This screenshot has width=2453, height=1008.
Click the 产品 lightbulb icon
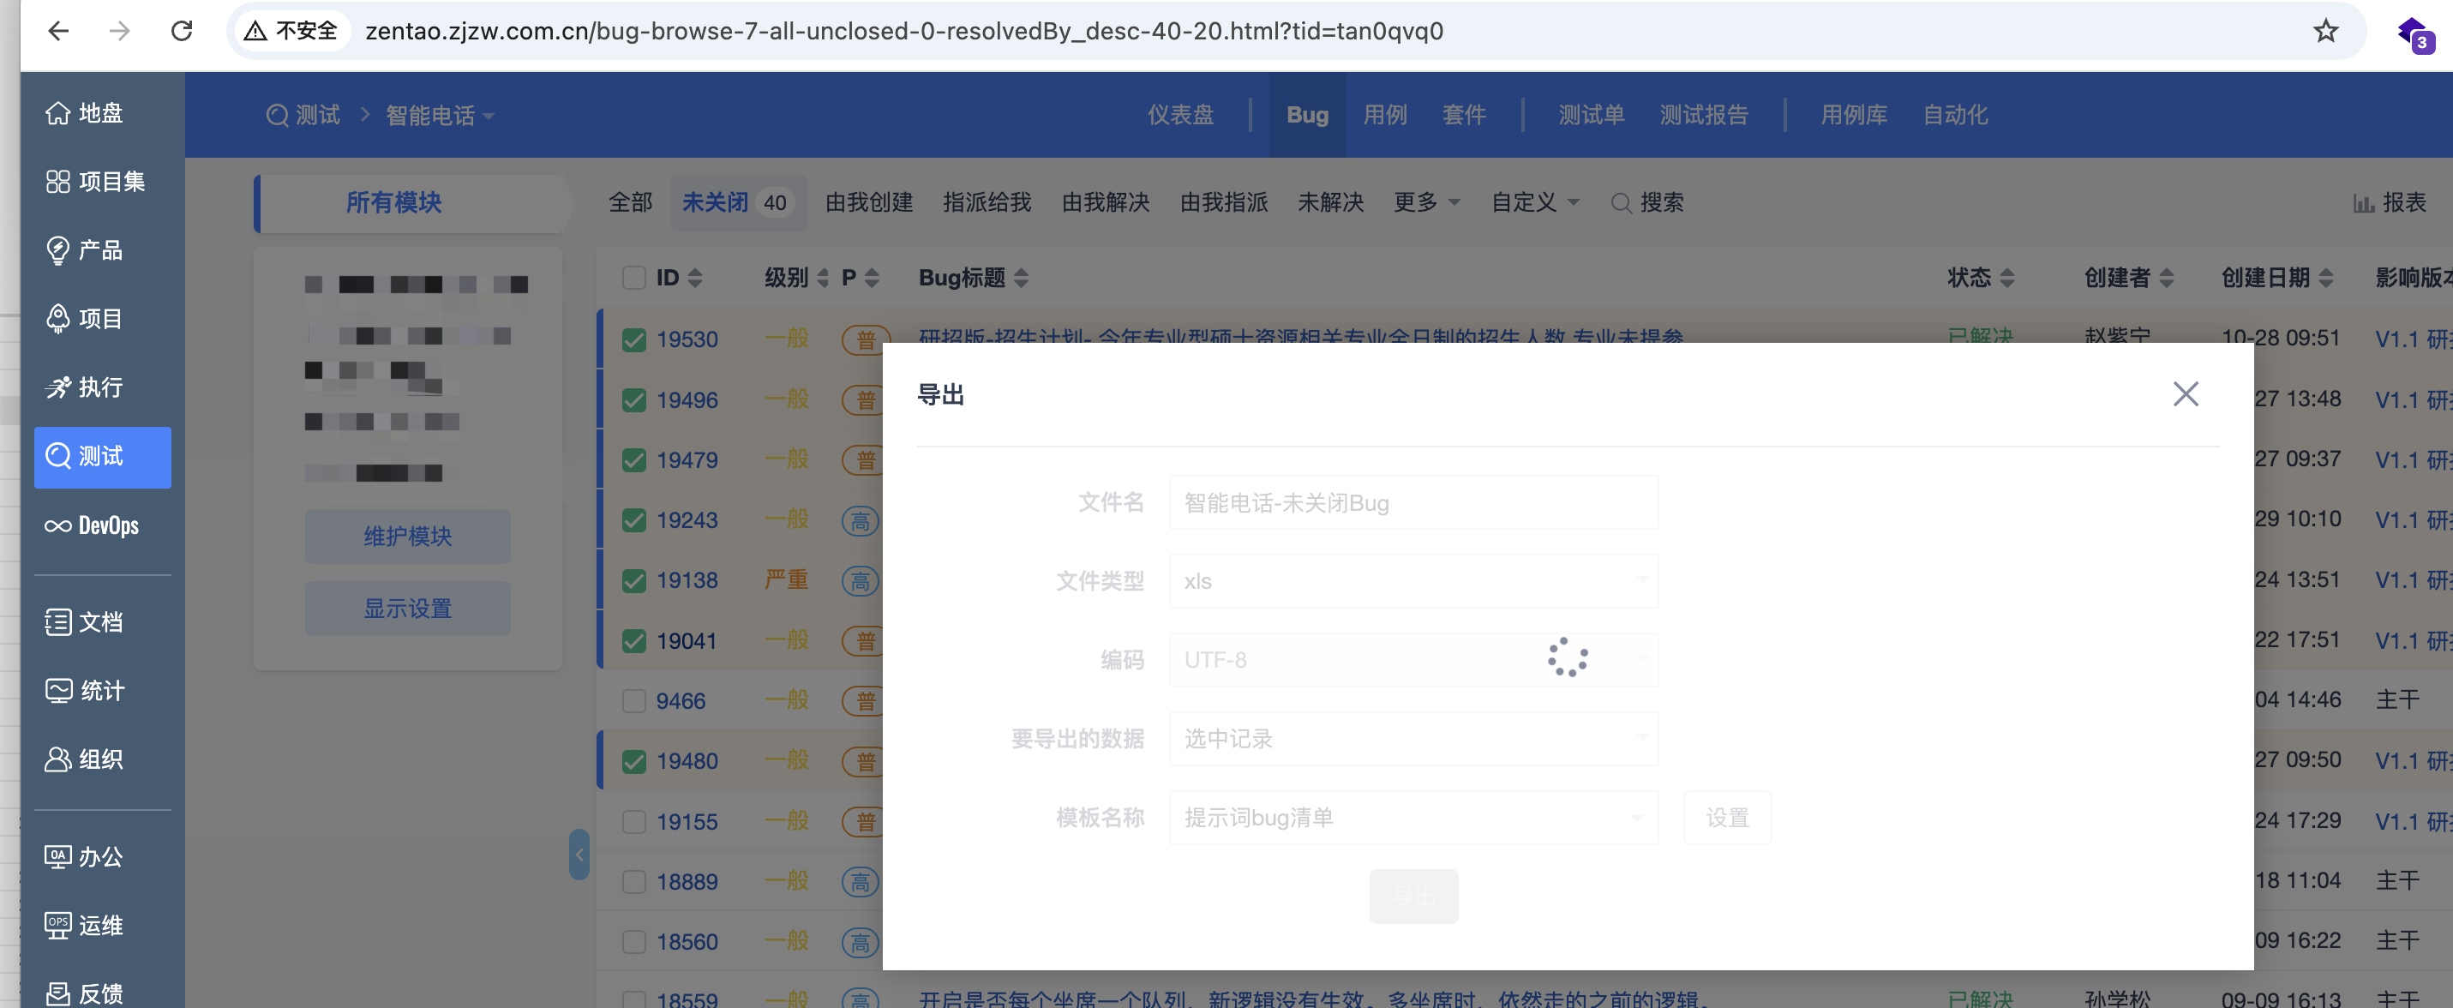57,250
